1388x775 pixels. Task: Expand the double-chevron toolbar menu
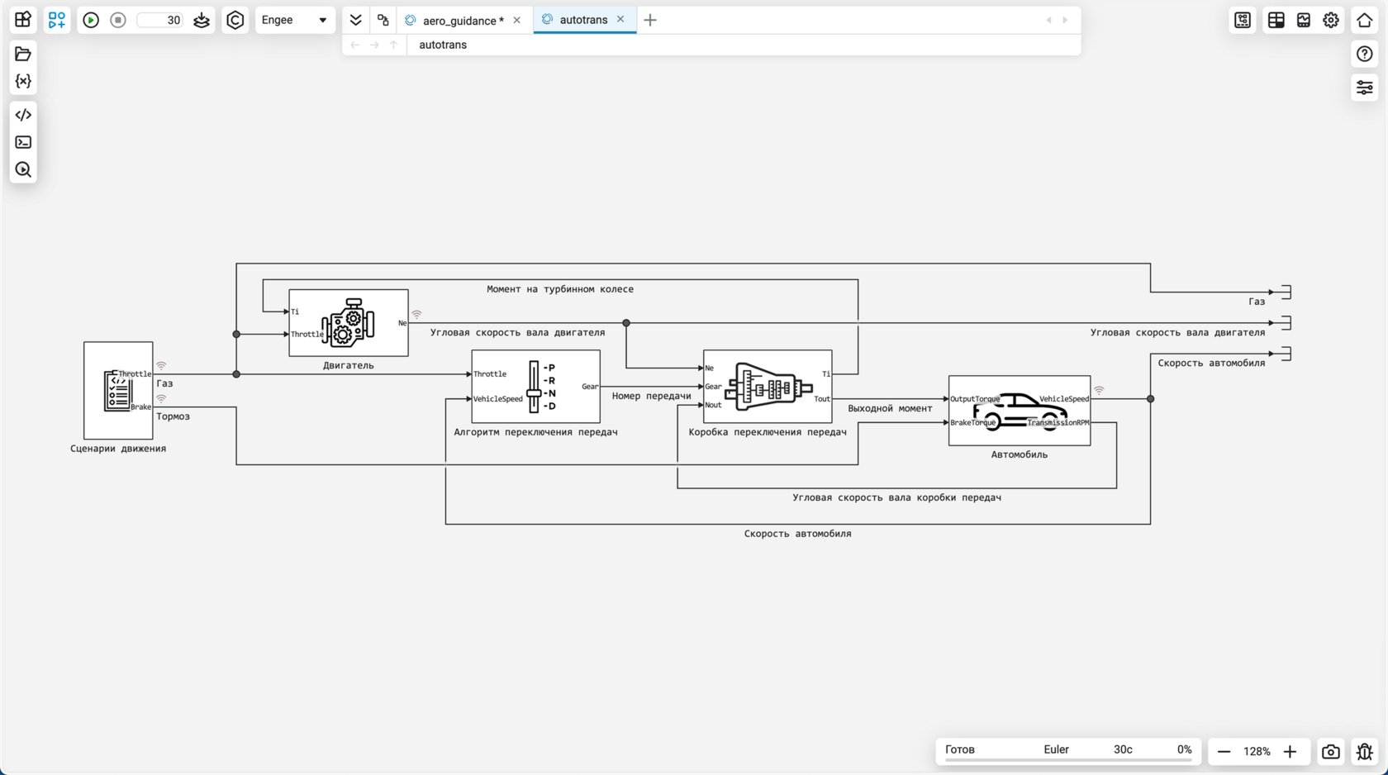tap(356, 20)
